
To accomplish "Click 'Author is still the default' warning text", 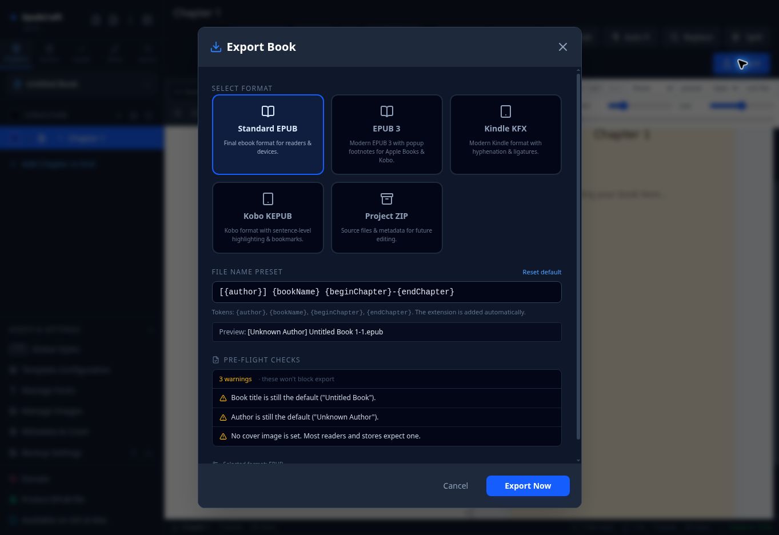I will [x=305, y=417].
